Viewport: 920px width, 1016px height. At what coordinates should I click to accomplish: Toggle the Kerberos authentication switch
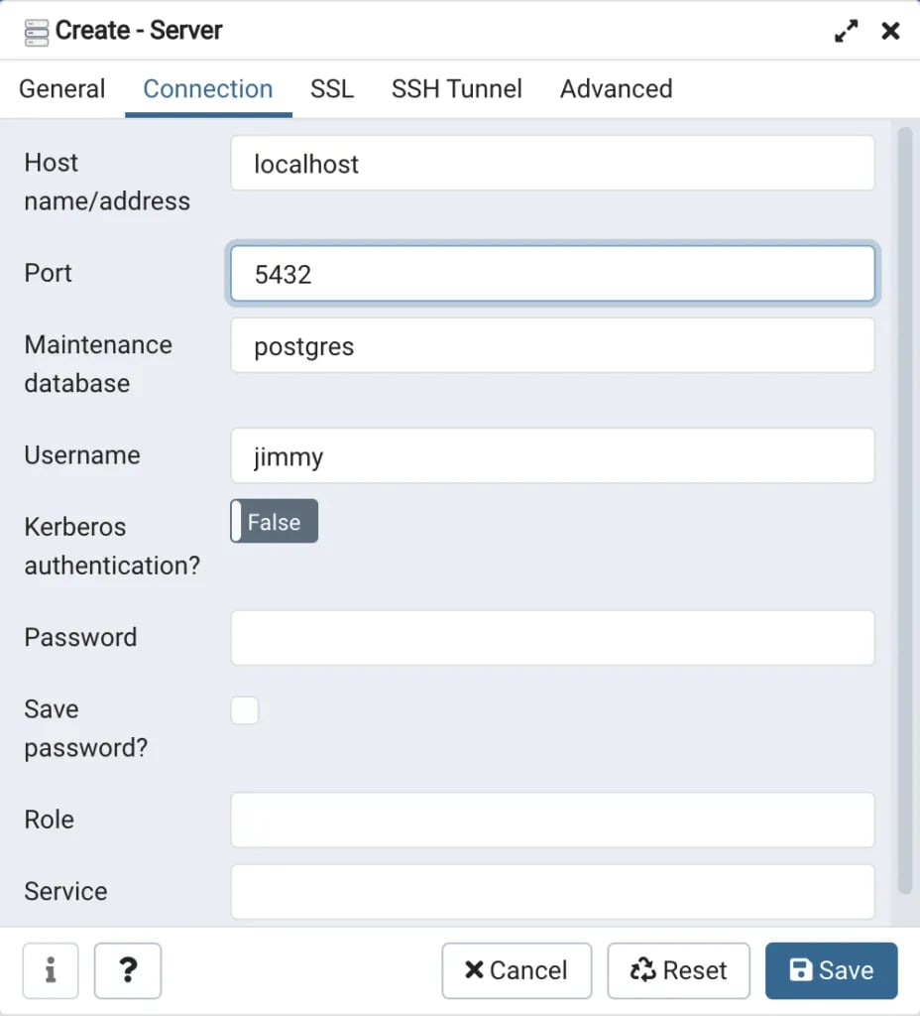tap(274, 521)
